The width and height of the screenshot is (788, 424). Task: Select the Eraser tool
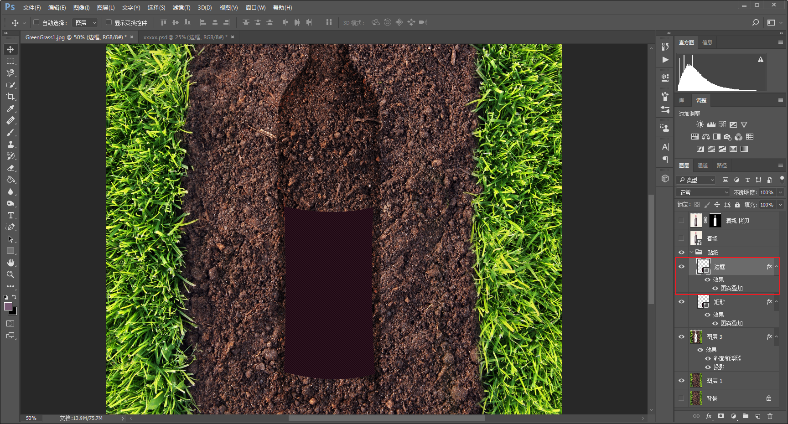coord(10,168)
